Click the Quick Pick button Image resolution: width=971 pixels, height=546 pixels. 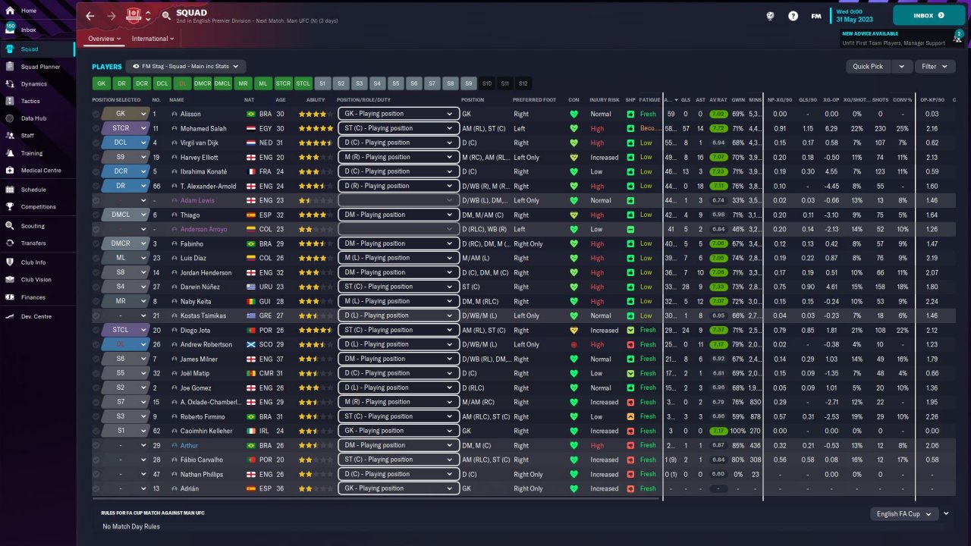point(868,66)
